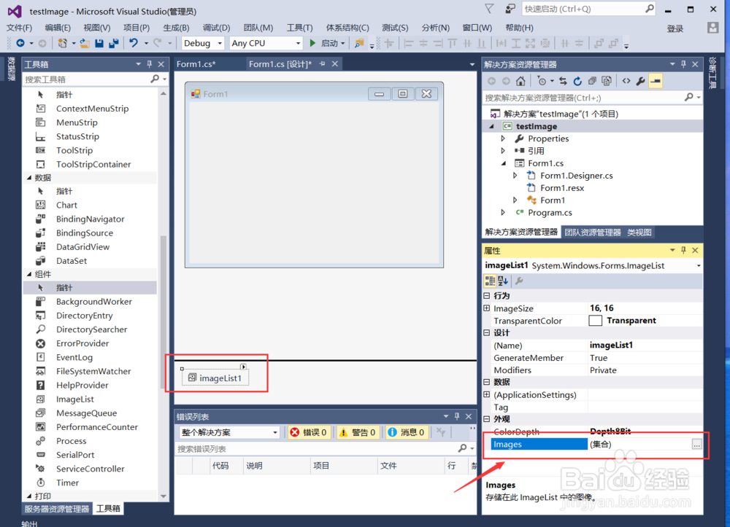The width and height of the screenshot is (730, 527).
Task: Click the Property Pages wrench icon
Action: 519,281
